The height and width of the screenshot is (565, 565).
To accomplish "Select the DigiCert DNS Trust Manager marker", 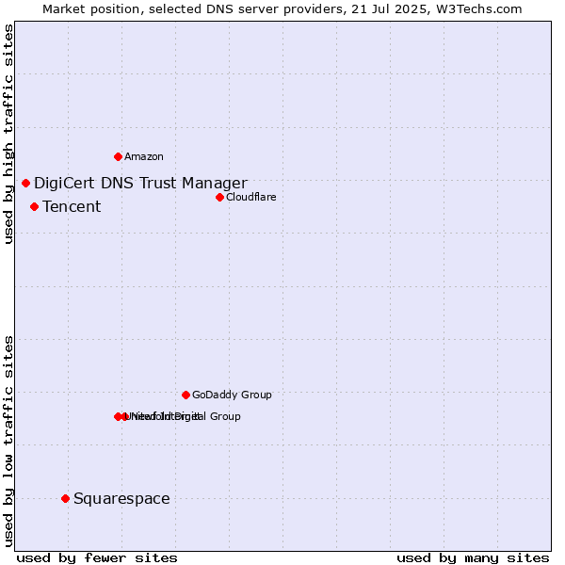I will pos(25,183).
